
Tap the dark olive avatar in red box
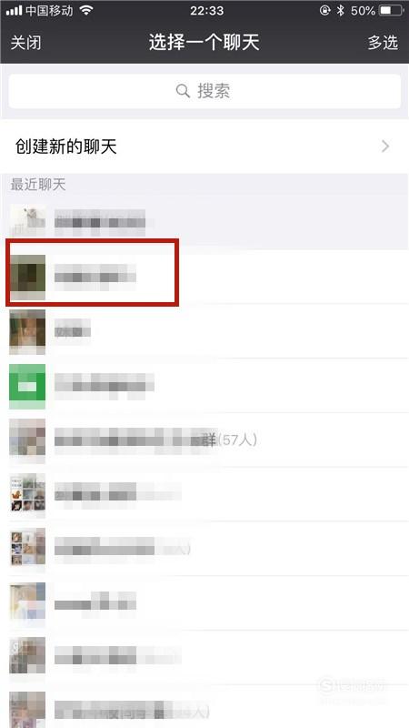pyautogui.click(x=27, y=277)
